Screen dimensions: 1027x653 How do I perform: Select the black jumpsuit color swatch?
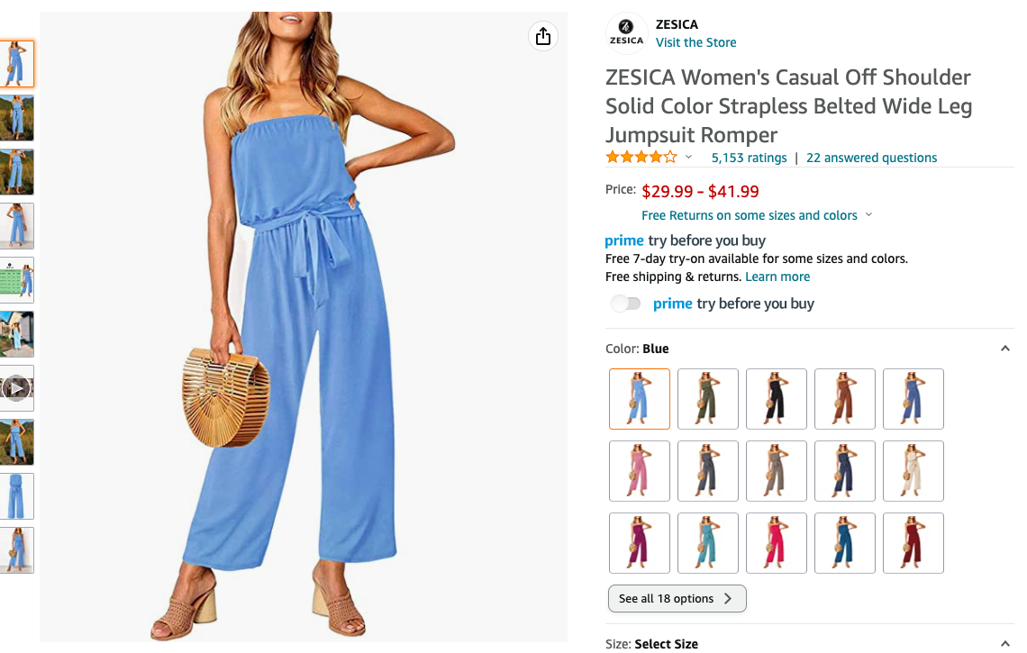click(x=777, y=399)
